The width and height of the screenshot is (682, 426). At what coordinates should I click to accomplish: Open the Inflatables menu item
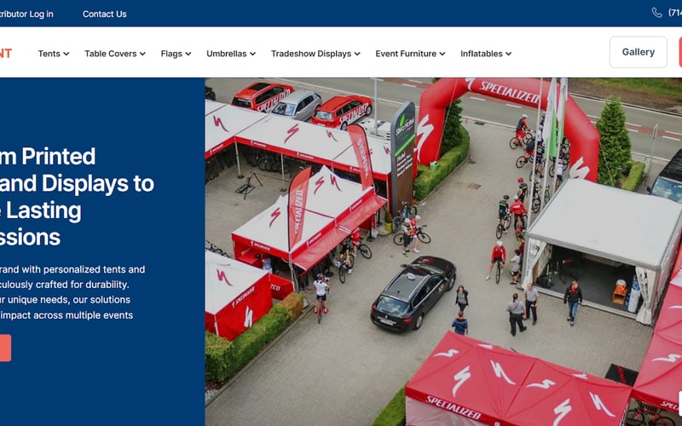point(486,54)
